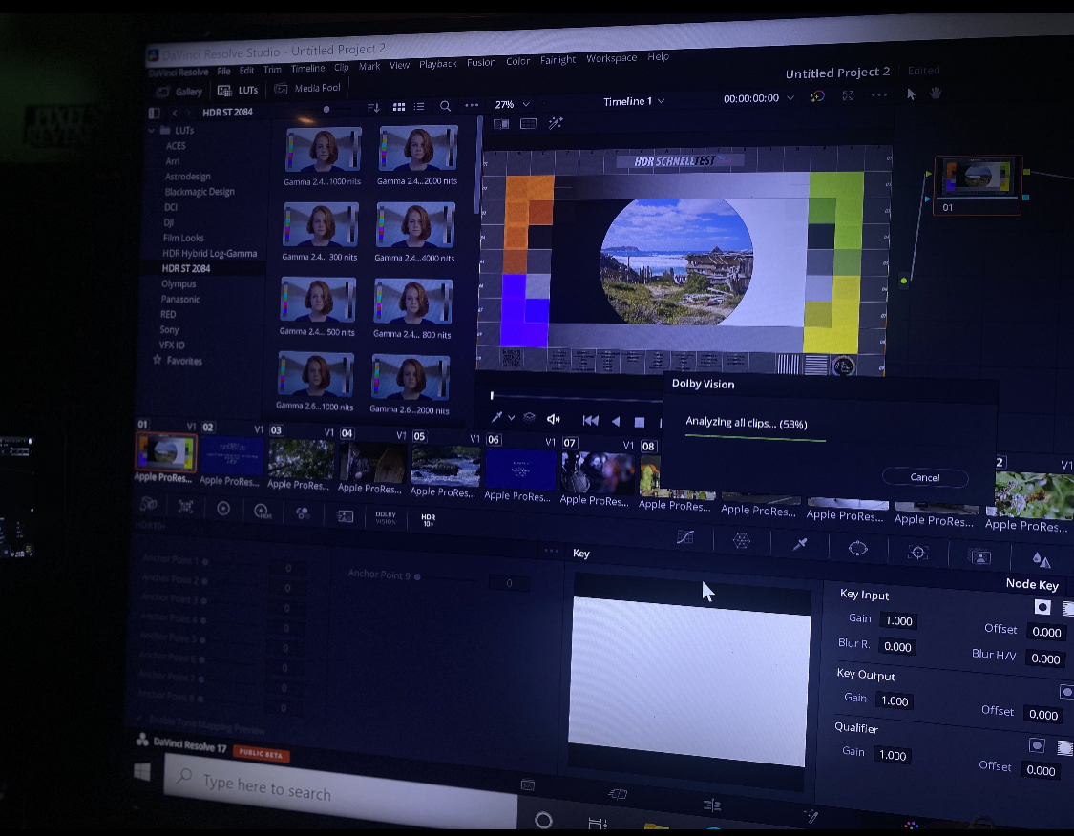Image resolution: width=1074 pixels, height=836 pixels.
Task: Select clip 05 thumbnail in the clip strip
Action: click(x=445, y=467)
